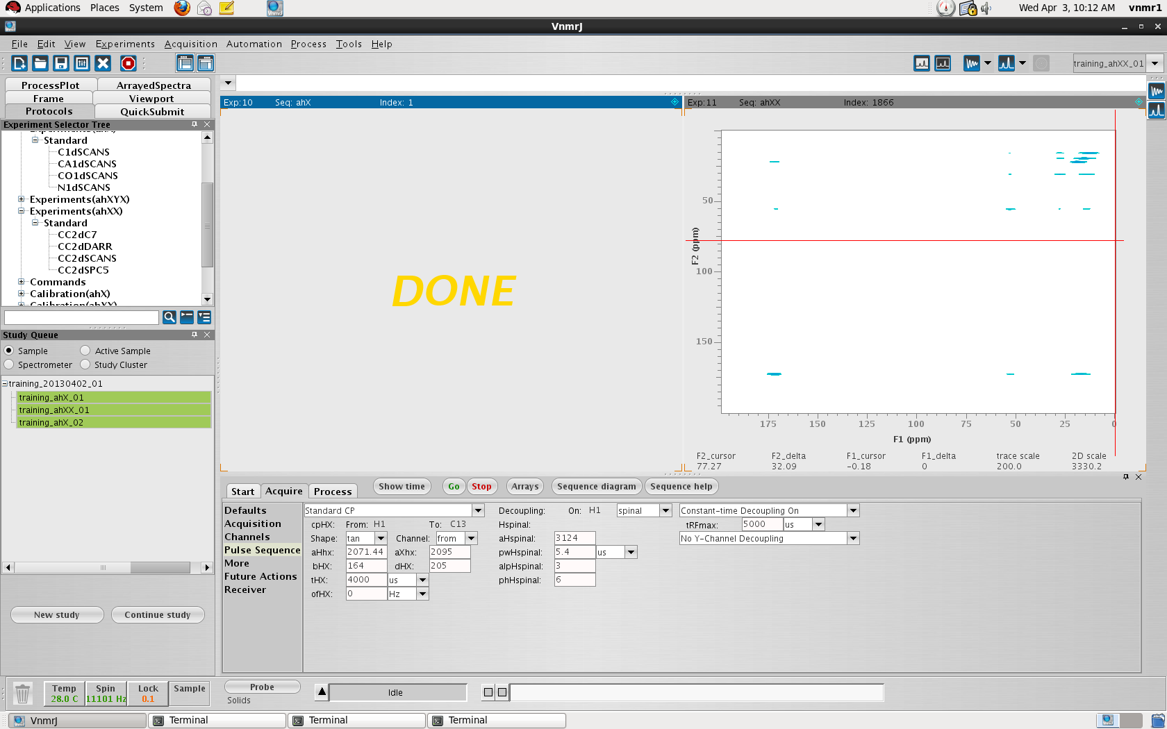Open the Acquisition menu
Viewport: 1167px width, 729px height.
(x=190, y=44)
